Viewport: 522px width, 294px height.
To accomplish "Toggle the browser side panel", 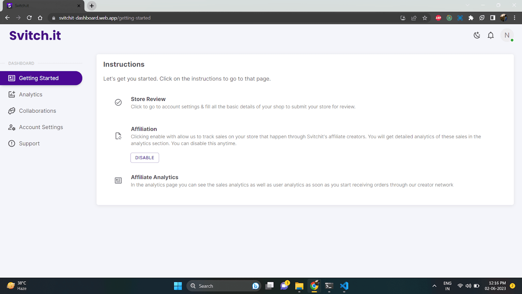I will tap(493, 18).
